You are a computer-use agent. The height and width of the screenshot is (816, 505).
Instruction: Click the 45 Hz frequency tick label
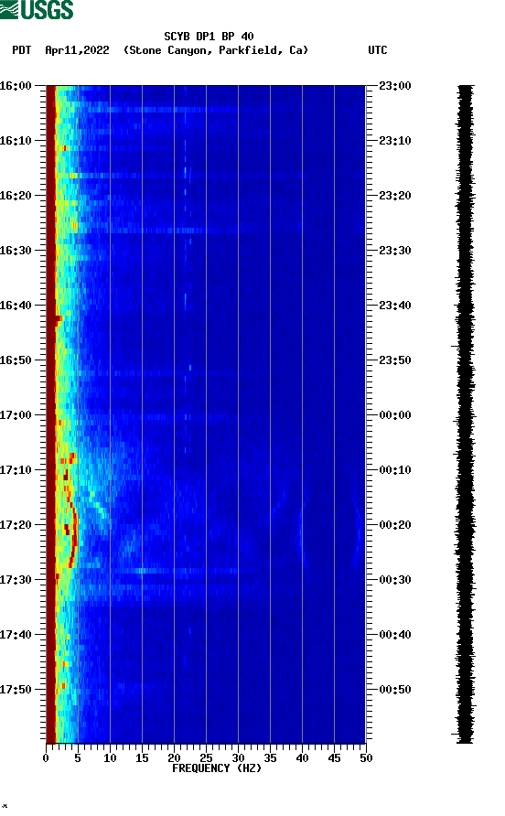pyautogui.click(x=334, y=758)
